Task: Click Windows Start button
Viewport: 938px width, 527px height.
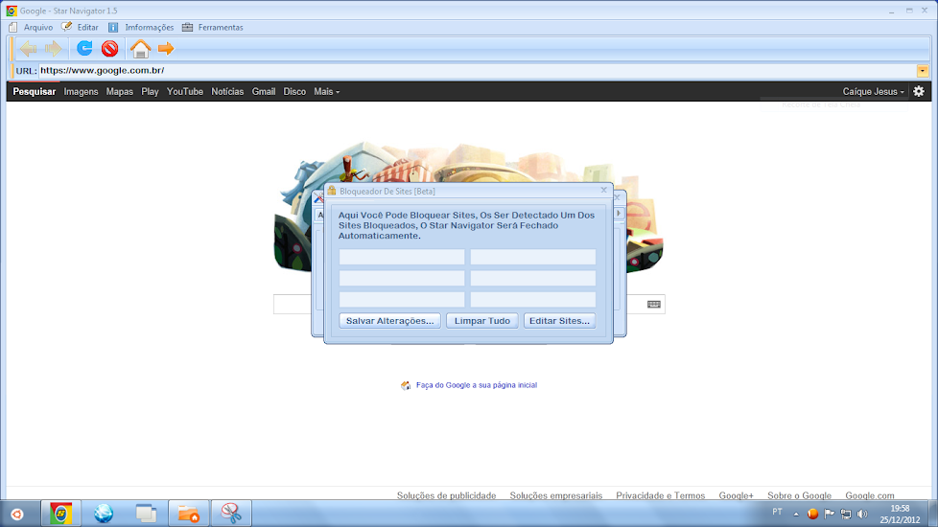Action: (16, 514)
